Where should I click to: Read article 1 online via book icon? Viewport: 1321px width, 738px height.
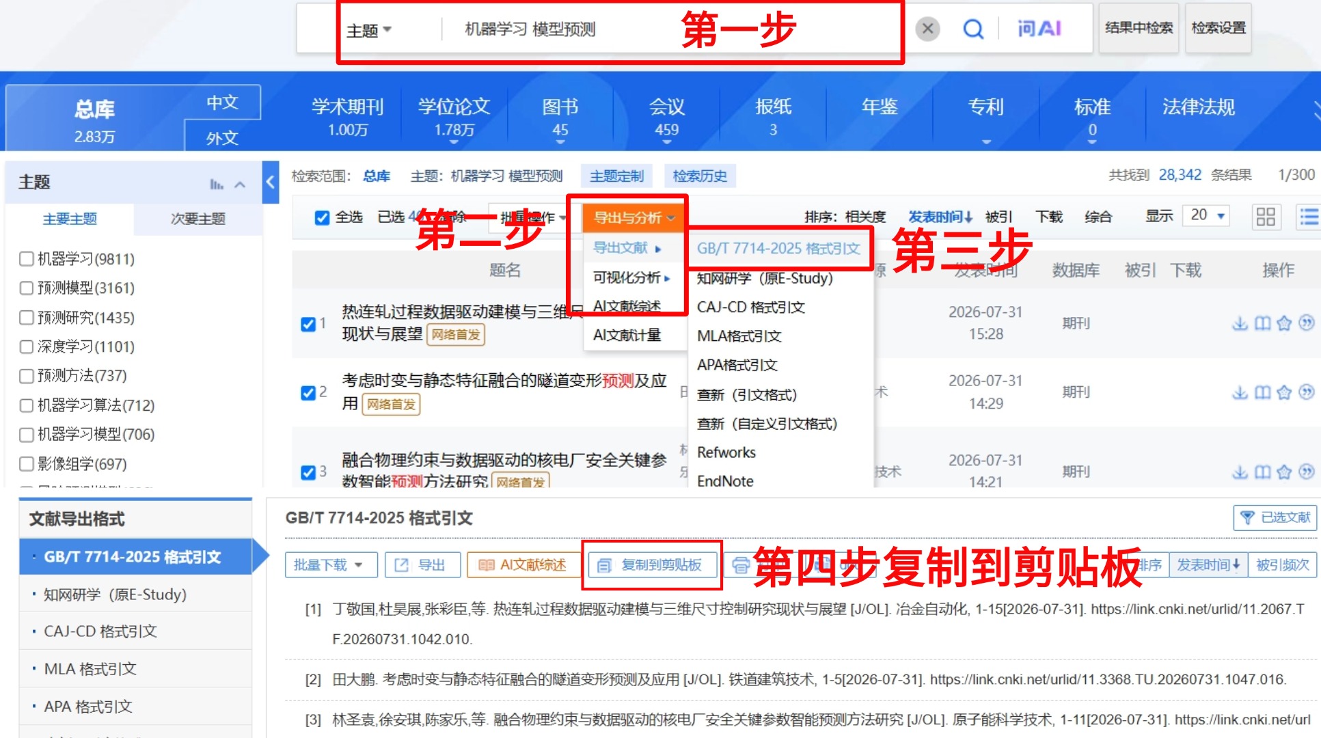point(1263,323)
